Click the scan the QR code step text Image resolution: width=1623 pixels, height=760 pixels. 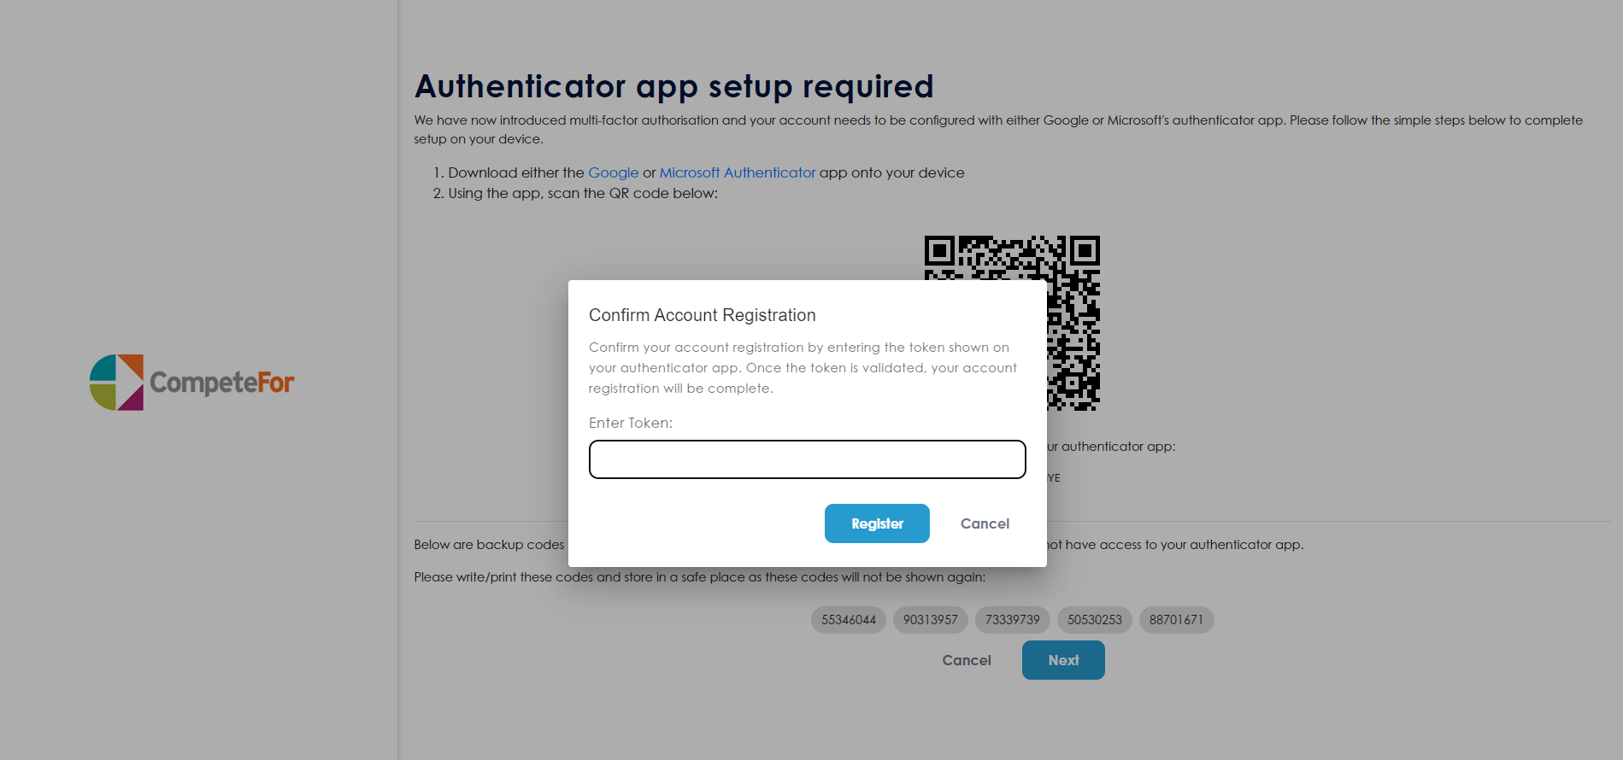pyautogui.click(x=583, y=194)
